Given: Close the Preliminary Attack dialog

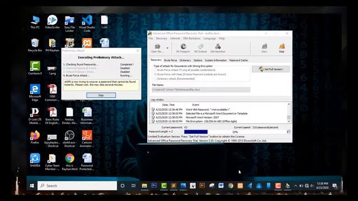Looking at the screenshot, I should (138, 51).
